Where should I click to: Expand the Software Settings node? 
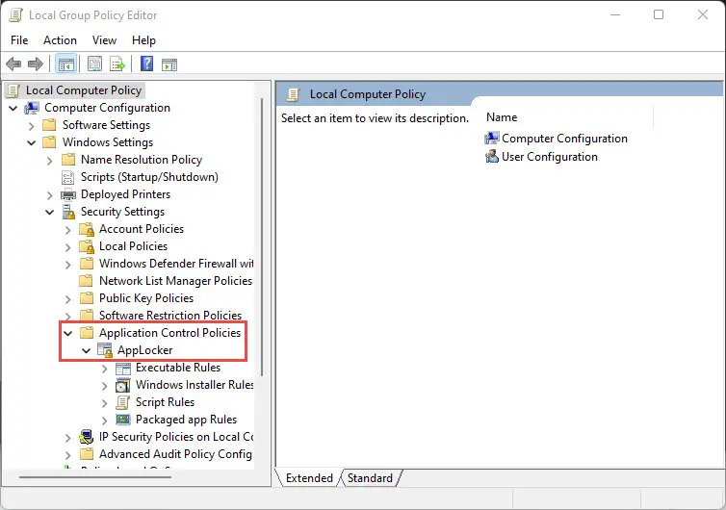coord(32,126)
